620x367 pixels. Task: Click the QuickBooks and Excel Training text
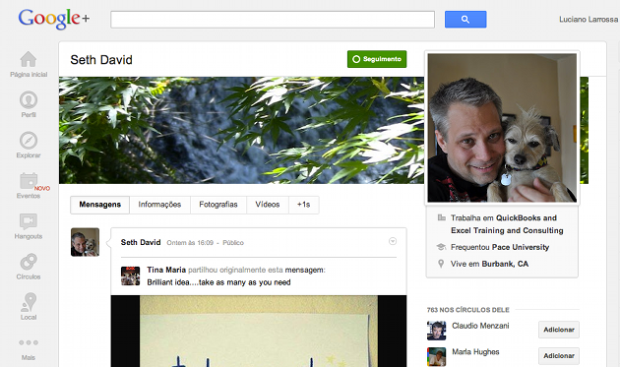[507, 224]
